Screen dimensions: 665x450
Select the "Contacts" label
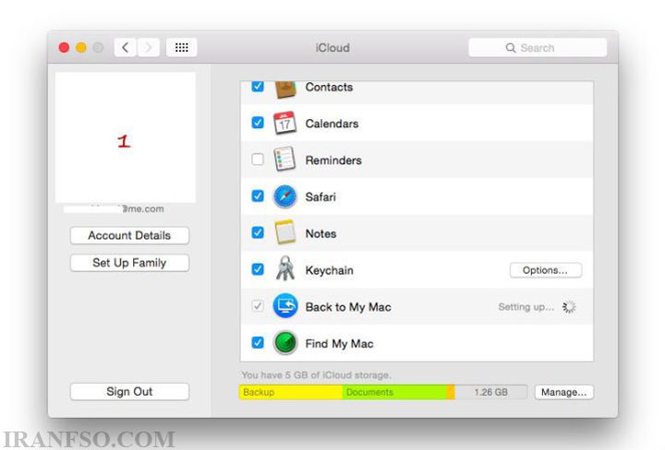pyautogui.click(x=329, y=87)
